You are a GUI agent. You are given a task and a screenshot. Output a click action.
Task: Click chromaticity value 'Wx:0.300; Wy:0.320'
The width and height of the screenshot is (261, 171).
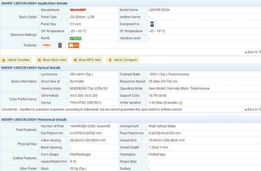(x=84, y=95)
